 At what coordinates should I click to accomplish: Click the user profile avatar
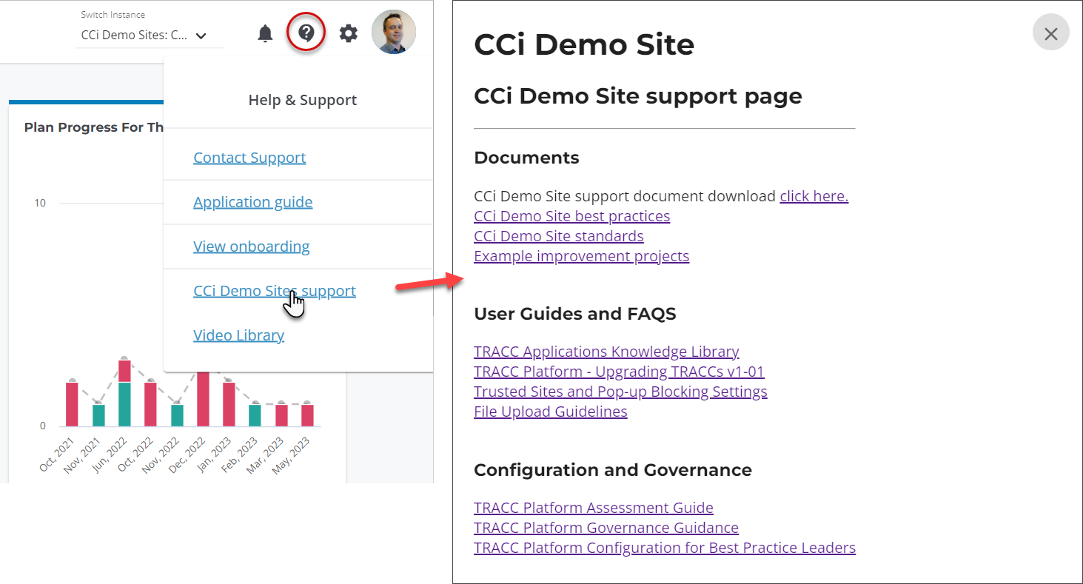pos(393,33)
